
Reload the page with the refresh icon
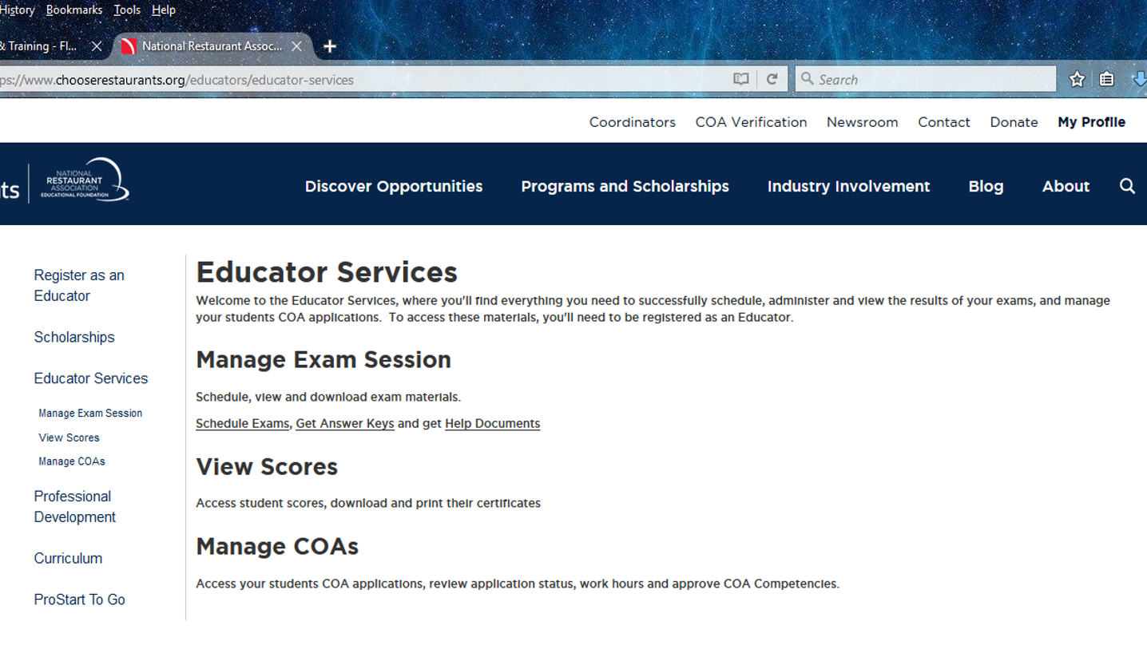click(x=772, y=79)
